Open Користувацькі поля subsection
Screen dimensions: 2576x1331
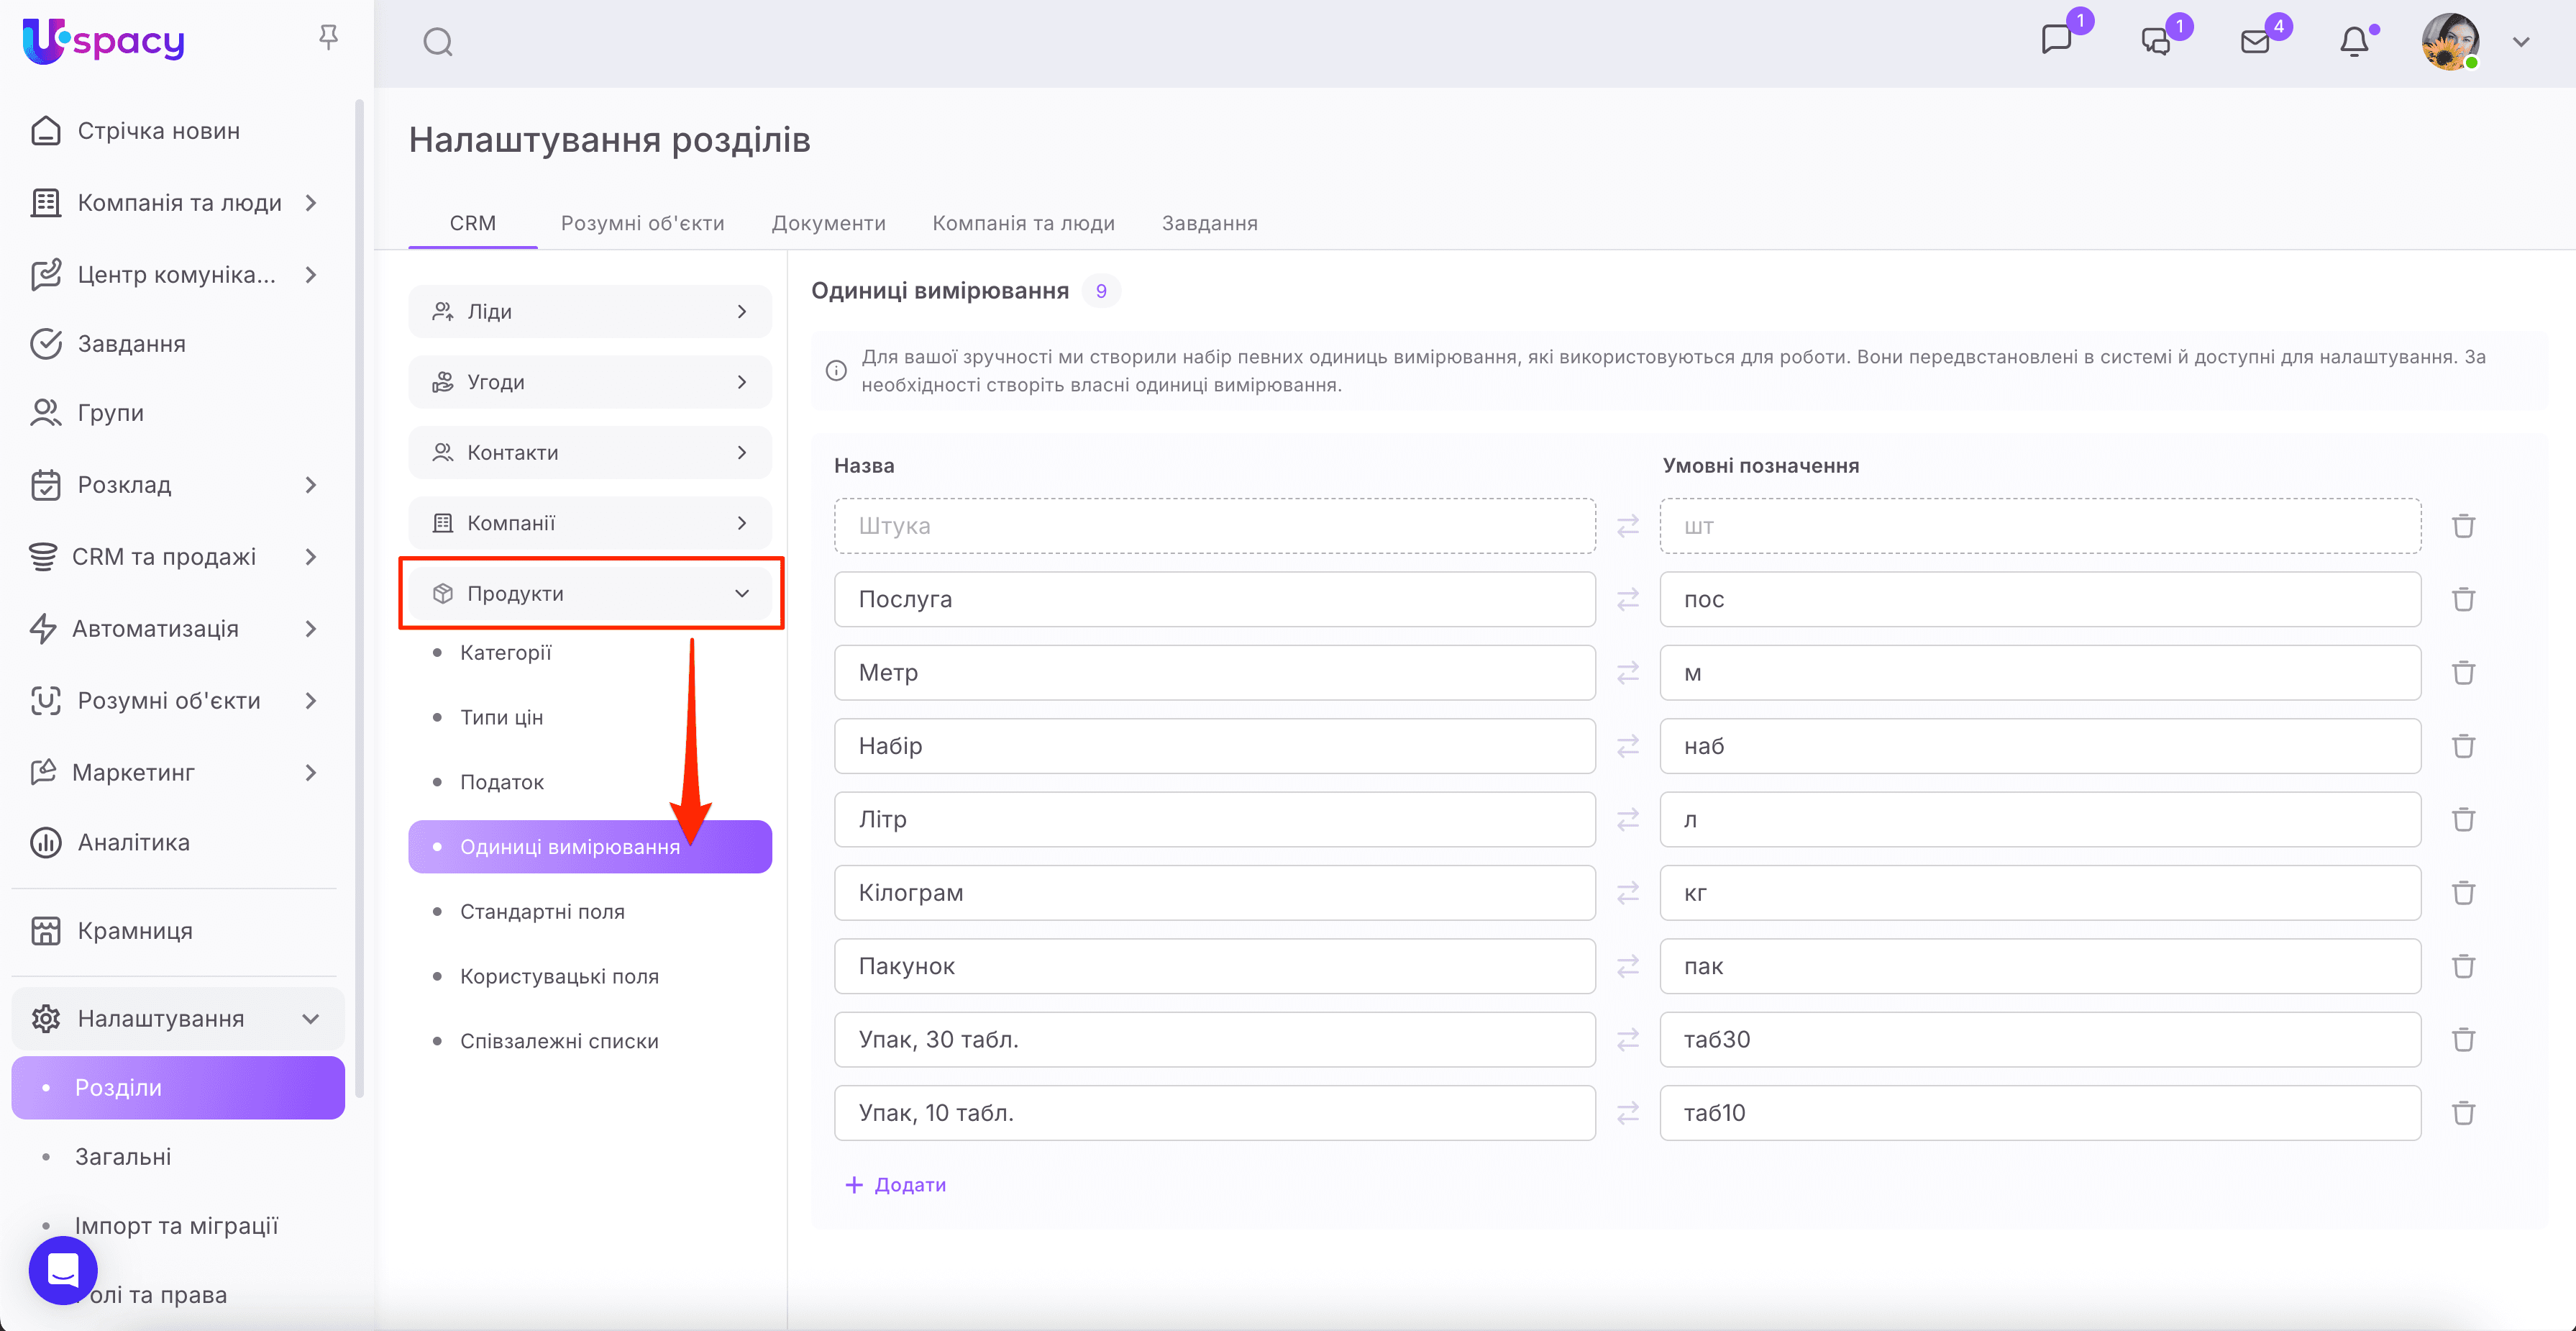click(x=559, y=977)
